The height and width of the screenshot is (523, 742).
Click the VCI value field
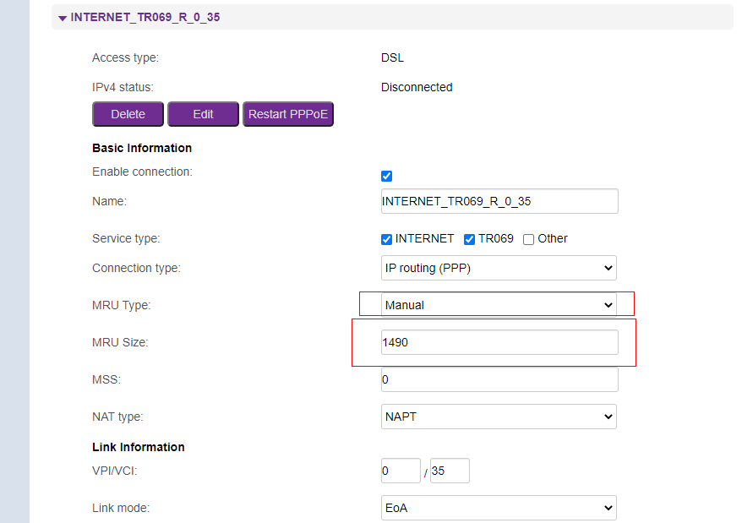point(450,471)
